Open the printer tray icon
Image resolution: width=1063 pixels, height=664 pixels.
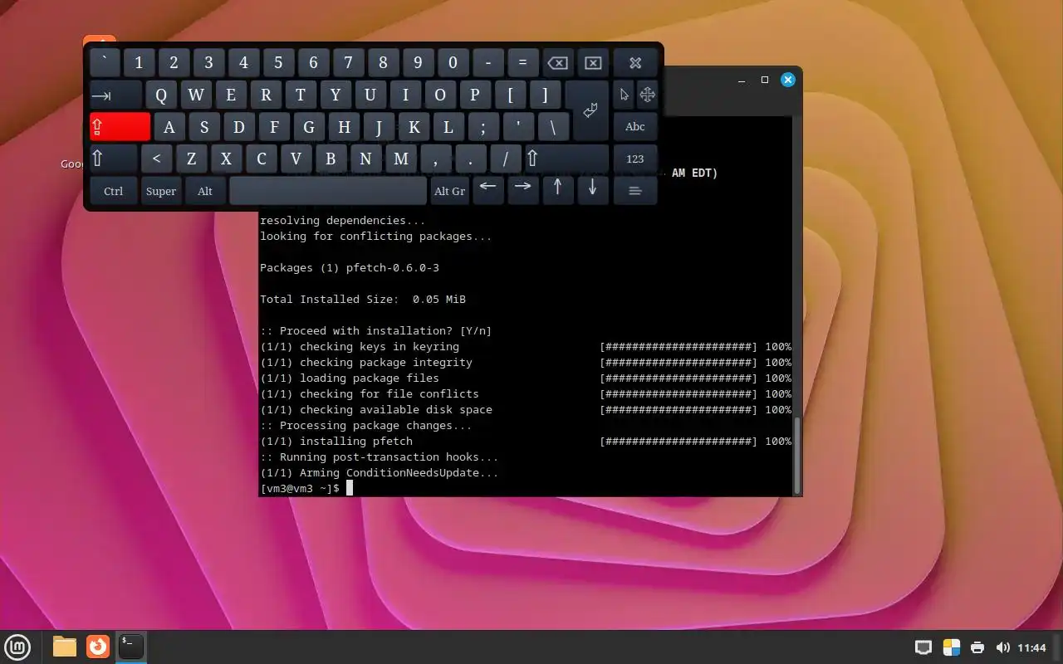[x=977, y=647]
